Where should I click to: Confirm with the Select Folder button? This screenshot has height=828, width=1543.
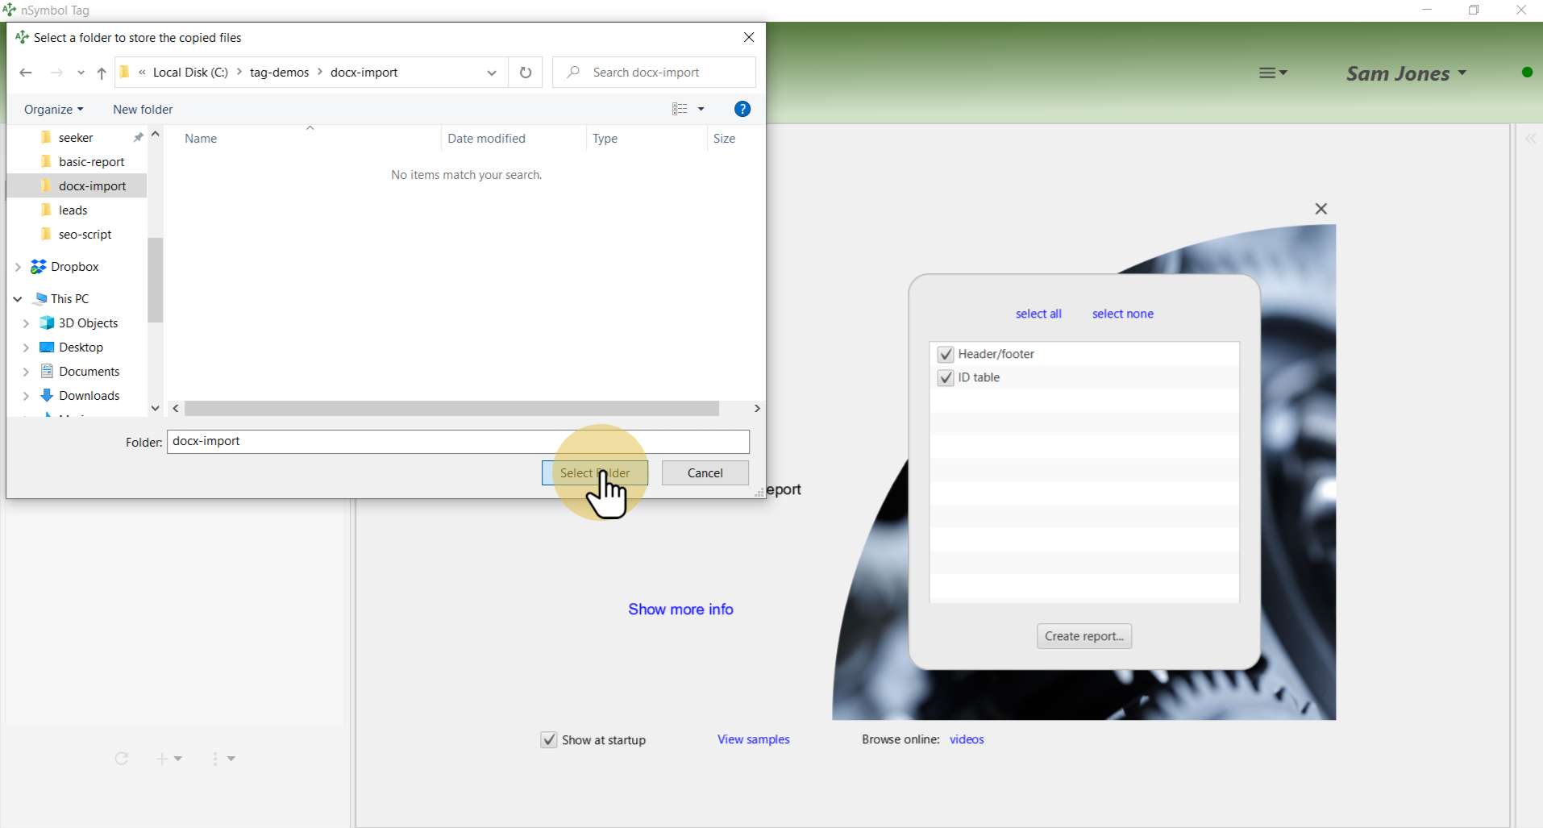pos(595,473)
